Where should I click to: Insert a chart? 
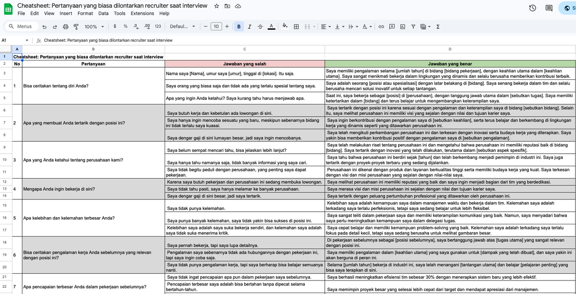[402, 27]
